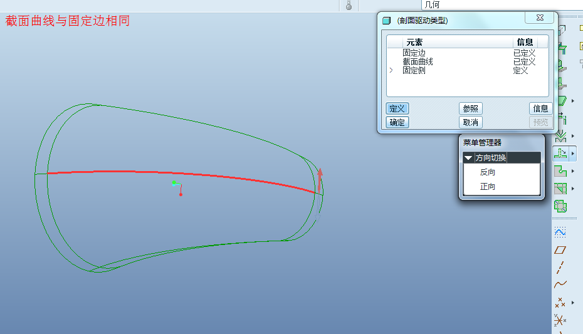583x334 pixels.
Task: Create a datum axis with dashed-line icon
Action: click(x=560, y=268)
